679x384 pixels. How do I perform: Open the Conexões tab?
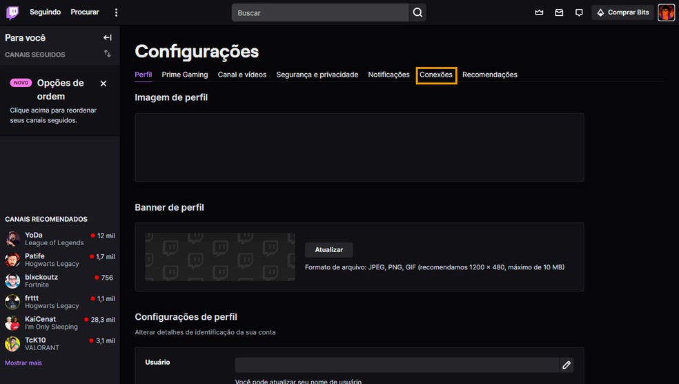(436, 75)
